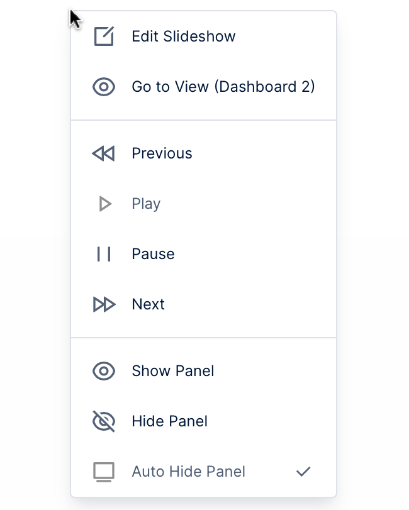Click the eye icon beside Go to View
This screenshot has height=510, width=409.
(x=104, y=87)
